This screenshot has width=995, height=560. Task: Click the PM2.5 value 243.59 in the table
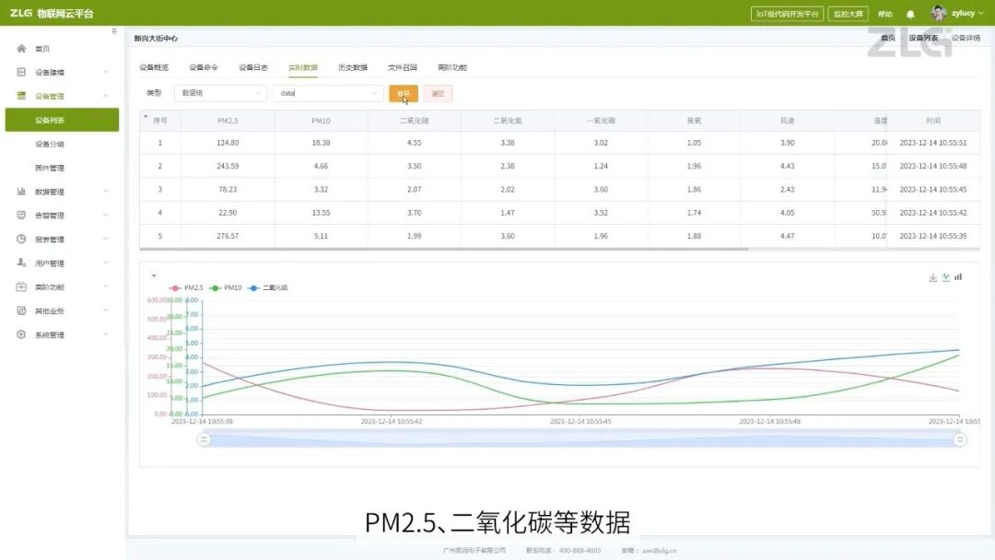228,166
